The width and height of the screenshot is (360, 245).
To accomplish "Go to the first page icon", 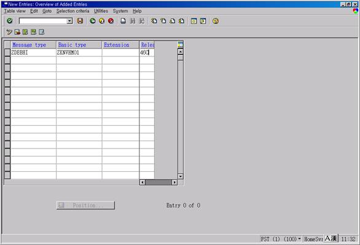I will (x=154, y=21).
